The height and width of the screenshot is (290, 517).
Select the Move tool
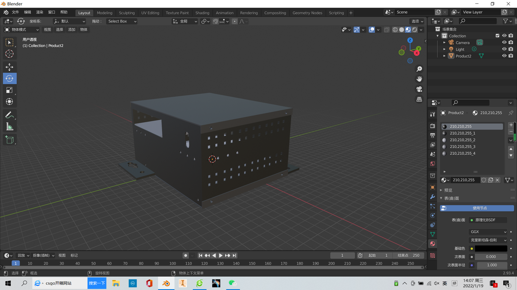(x=9, y=67)
